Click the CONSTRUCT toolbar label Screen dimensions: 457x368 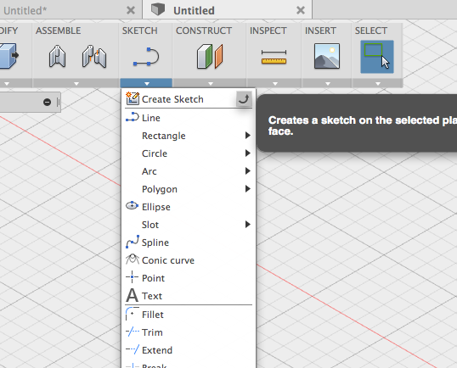point(204,31)
